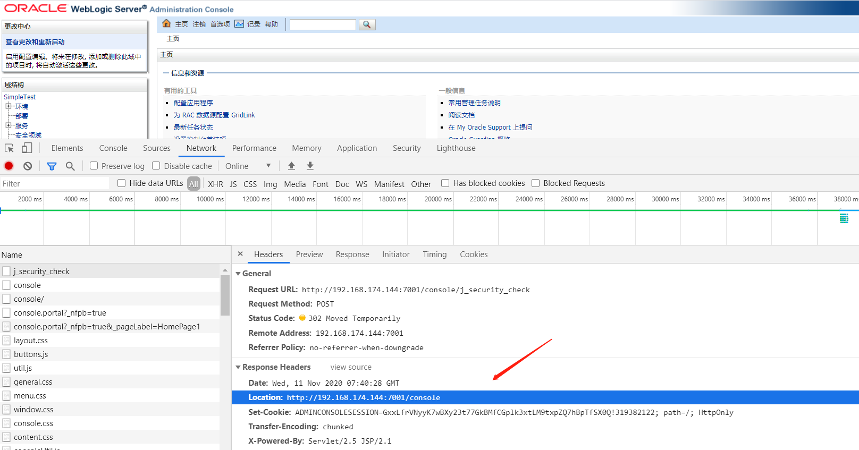Screen dimensions: 859x450
Task: Open network search with magnifier icon
Action: pos(70,166)
